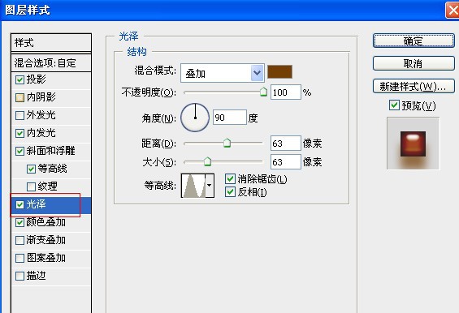Click the 取消 cancel button
This screenshot has height=313, width=459.
414,63
